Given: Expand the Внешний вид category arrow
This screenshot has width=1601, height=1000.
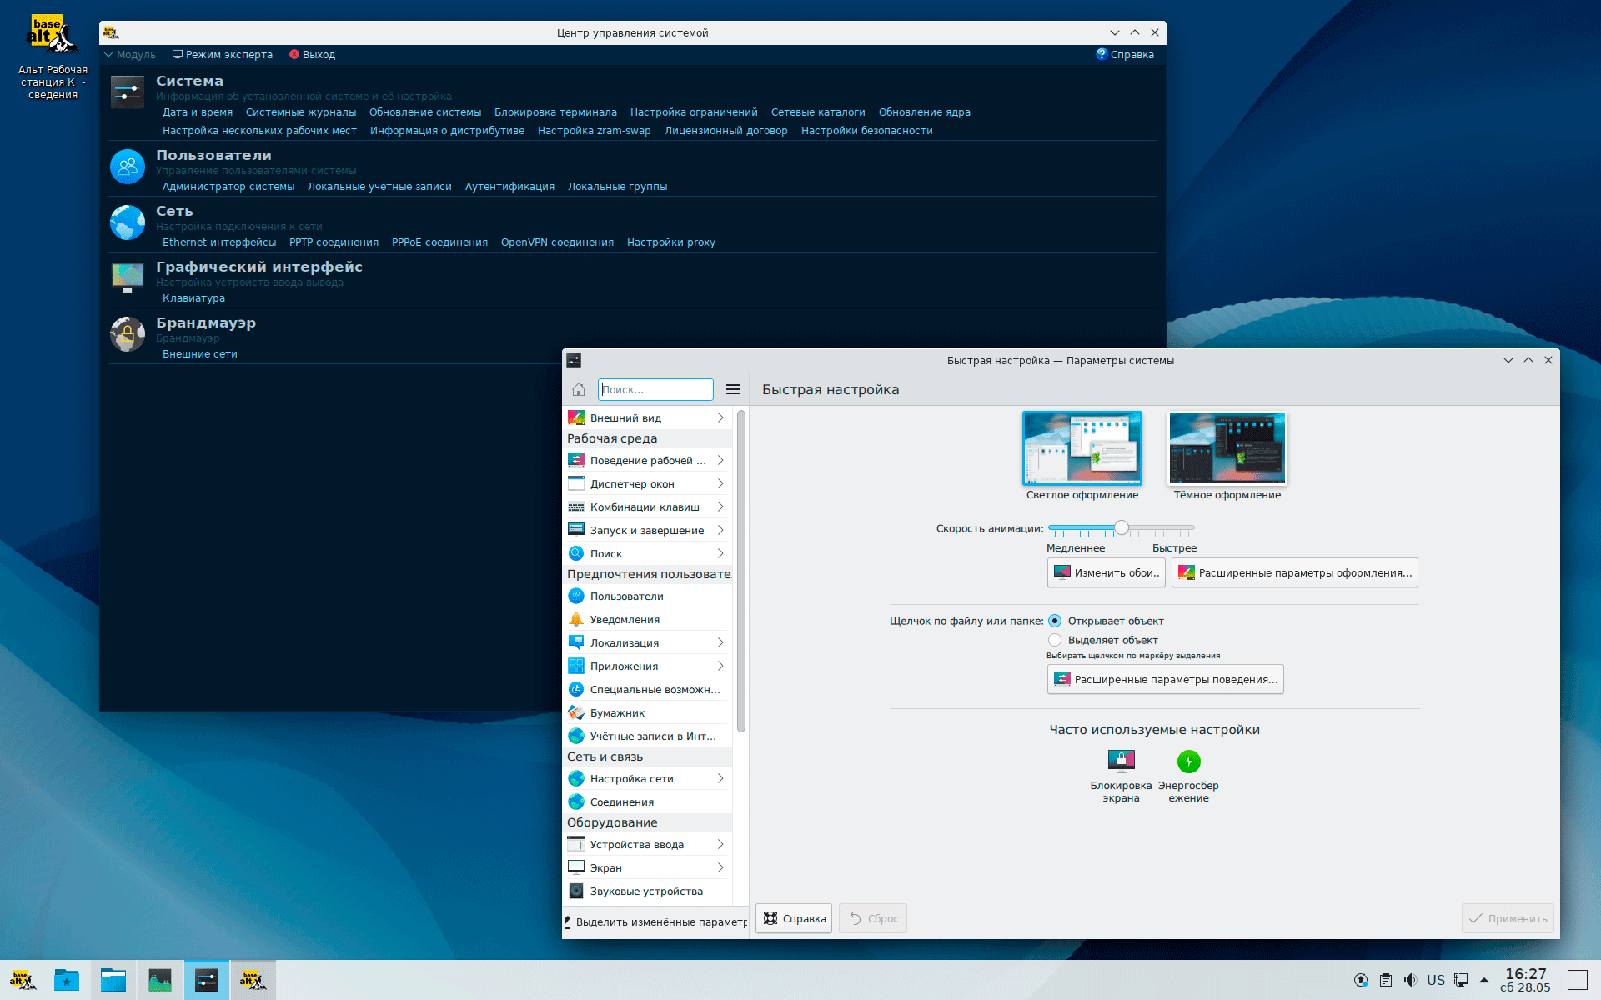Looking at the screenshot, I should tap(720, 417).
